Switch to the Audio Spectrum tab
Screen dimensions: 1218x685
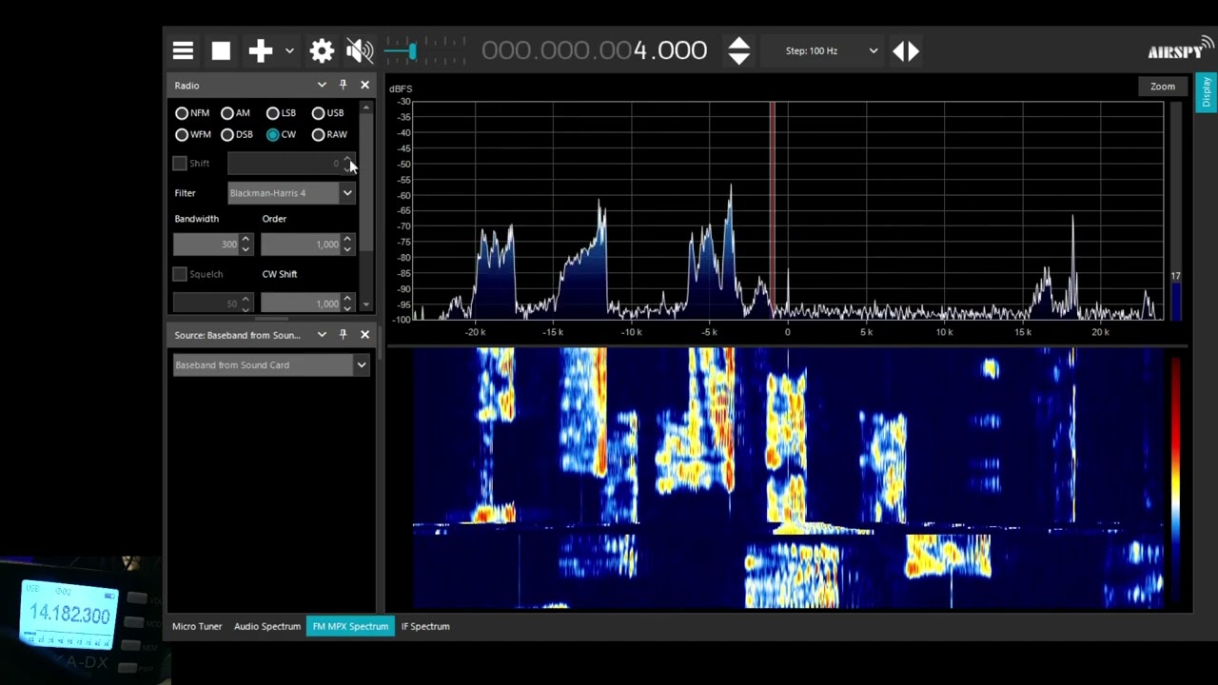(267, 627)
